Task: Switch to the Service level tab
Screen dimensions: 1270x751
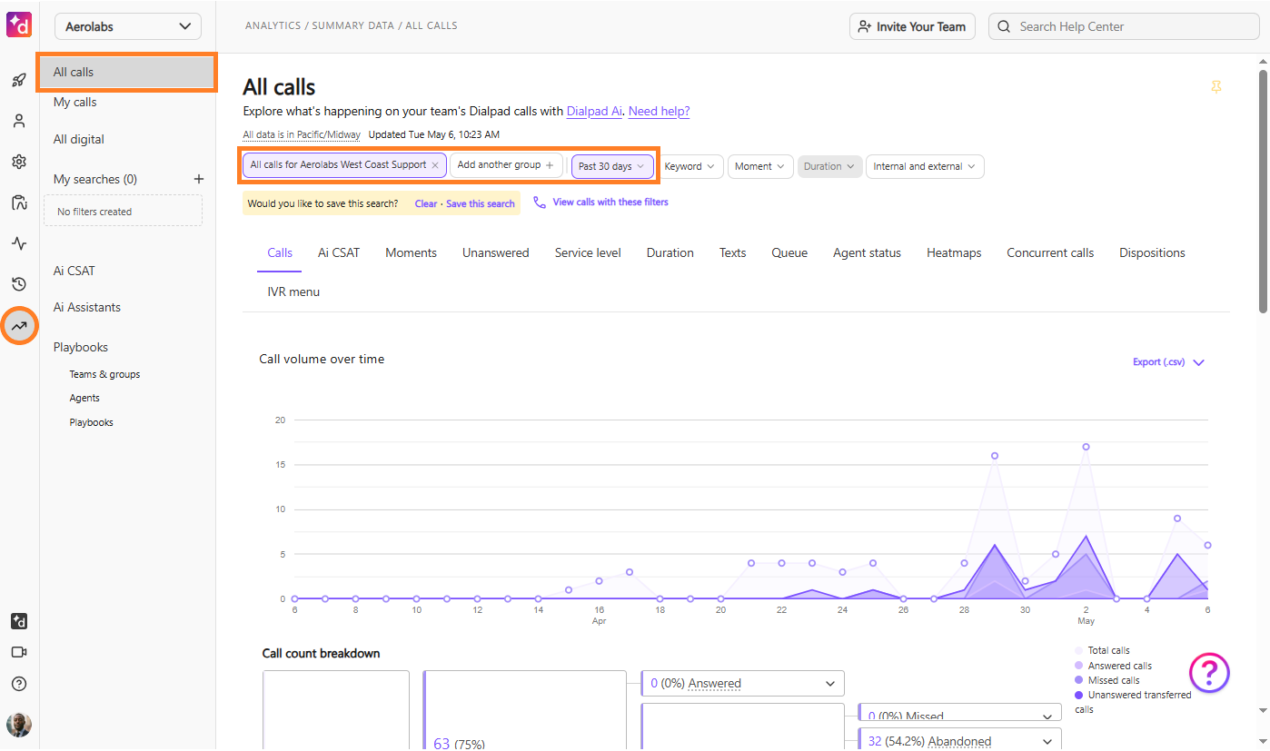Action: click(588, 252)
